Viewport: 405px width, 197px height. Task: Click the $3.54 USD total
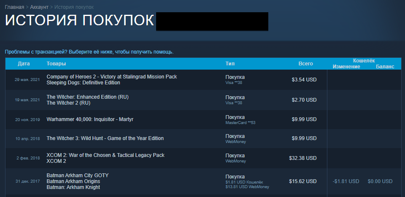304,80
